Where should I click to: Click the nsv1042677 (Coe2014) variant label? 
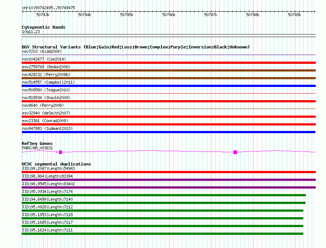click(x=44, y=59)
